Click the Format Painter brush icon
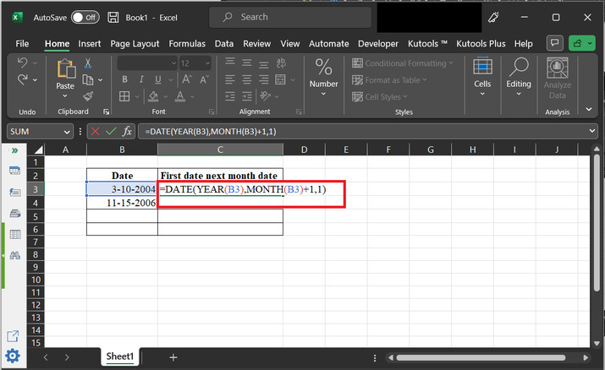The width and height of the screenshot is (605, 370). 88,96
